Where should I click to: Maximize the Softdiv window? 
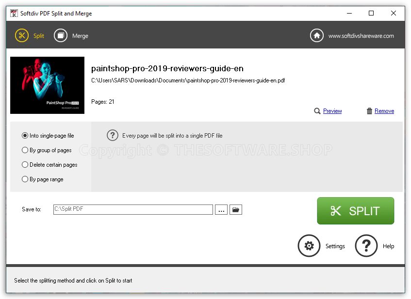371,13
